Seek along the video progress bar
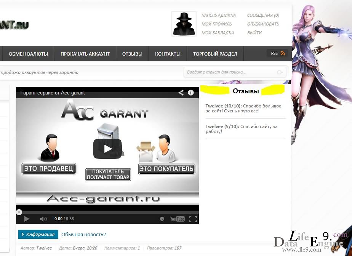Screen dimensions: 352x256 (x=107, y=212)
